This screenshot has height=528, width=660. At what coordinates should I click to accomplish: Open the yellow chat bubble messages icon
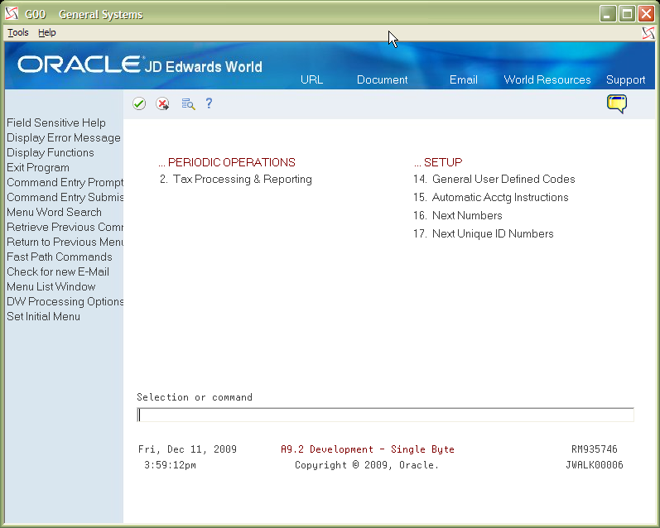point(617,104)
